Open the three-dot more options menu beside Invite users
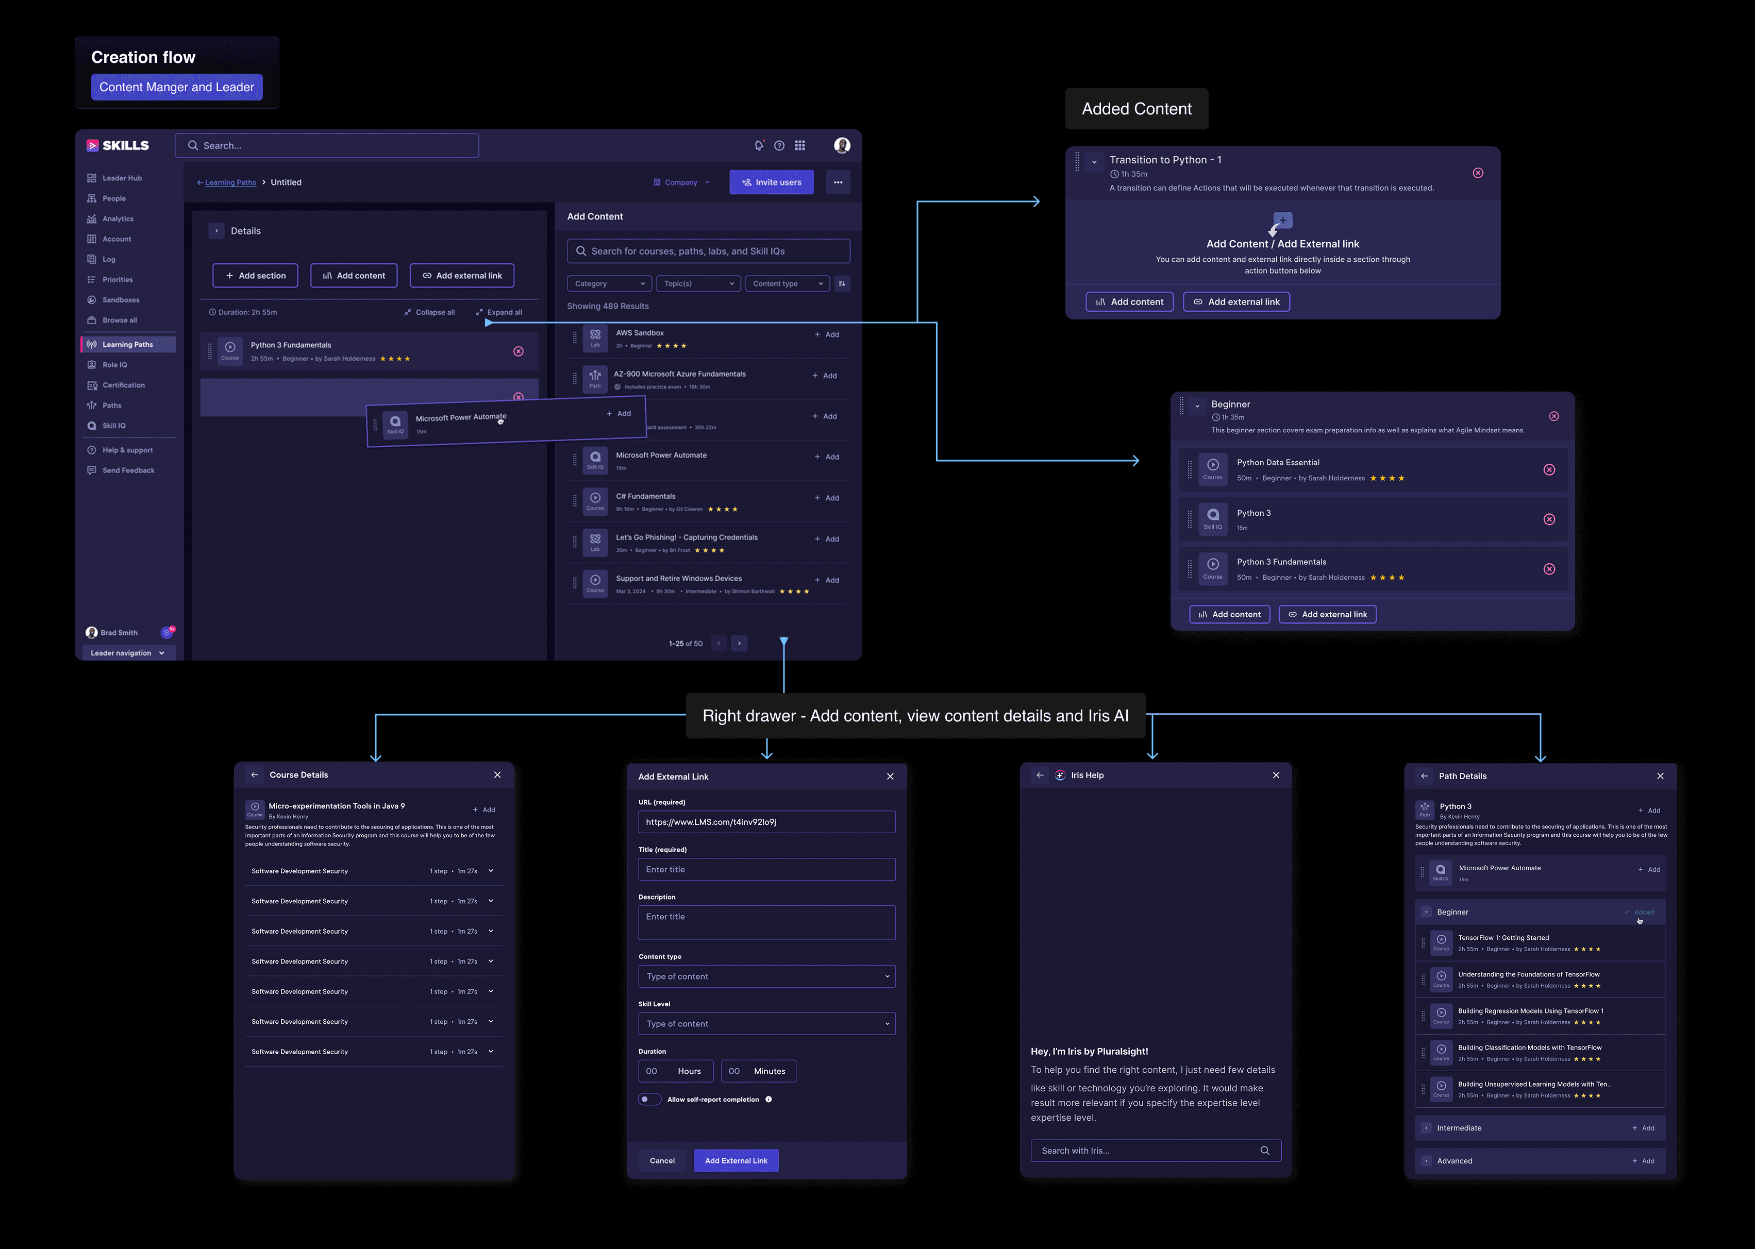This screenshot has width=1755, height=1249. pyautogui.click(x=838, y=182)
